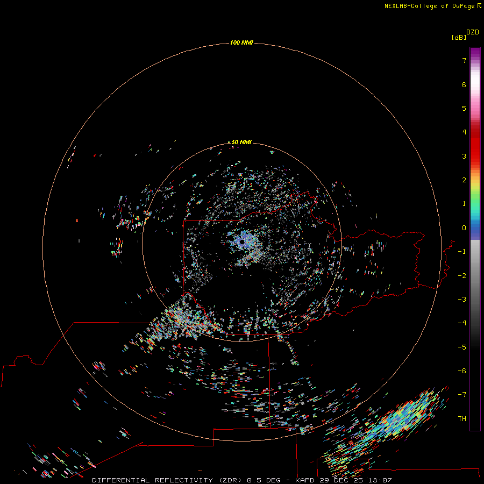
Task: Click the 2 tick label on color scale
Action: click(x=464, y=180)
